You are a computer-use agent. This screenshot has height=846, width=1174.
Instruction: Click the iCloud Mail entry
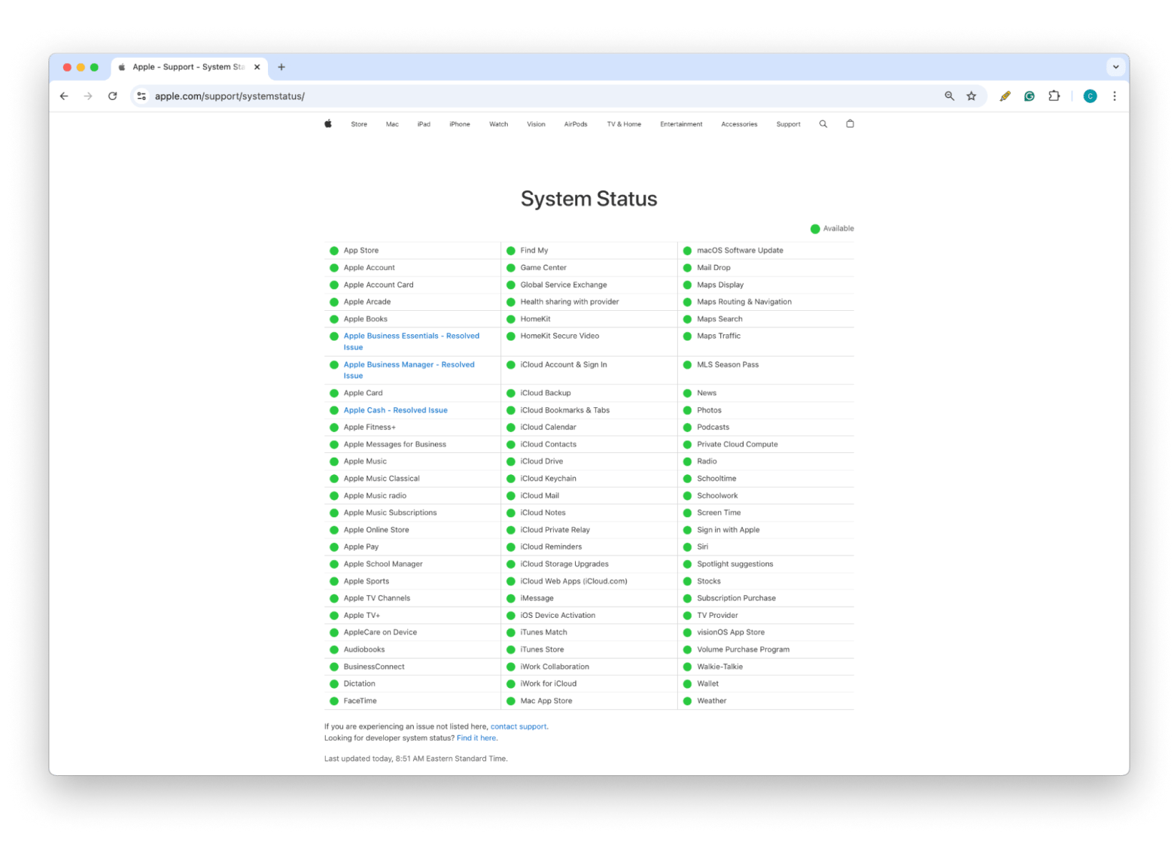[x=540, y=496]
